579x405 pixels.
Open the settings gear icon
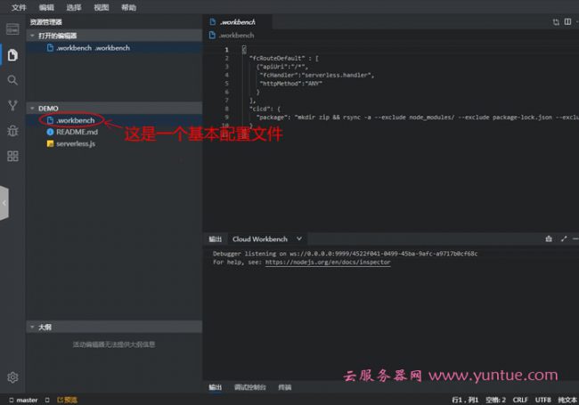pyautogui.click(x=12, y=377)
